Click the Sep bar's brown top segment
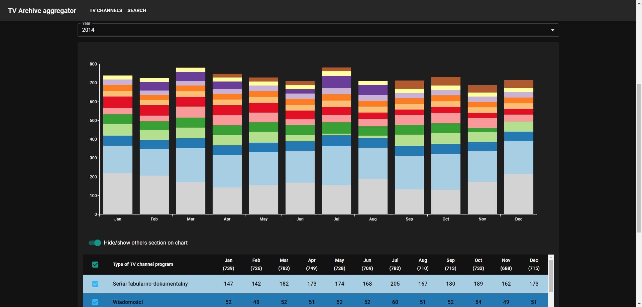Viewport: 642px width, 307px height. pyautogui.click(x=409, y=85)
